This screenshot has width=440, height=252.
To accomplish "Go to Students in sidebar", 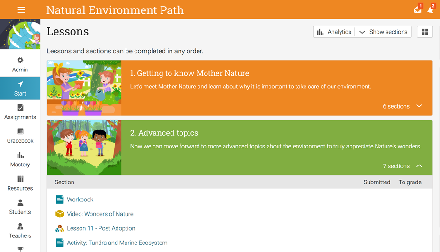I will (x=20, y=207).
